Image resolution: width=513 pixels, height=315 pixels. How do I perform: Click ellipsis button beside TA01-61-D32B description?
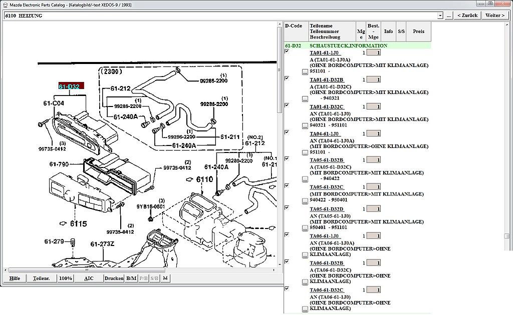point(305,99)
